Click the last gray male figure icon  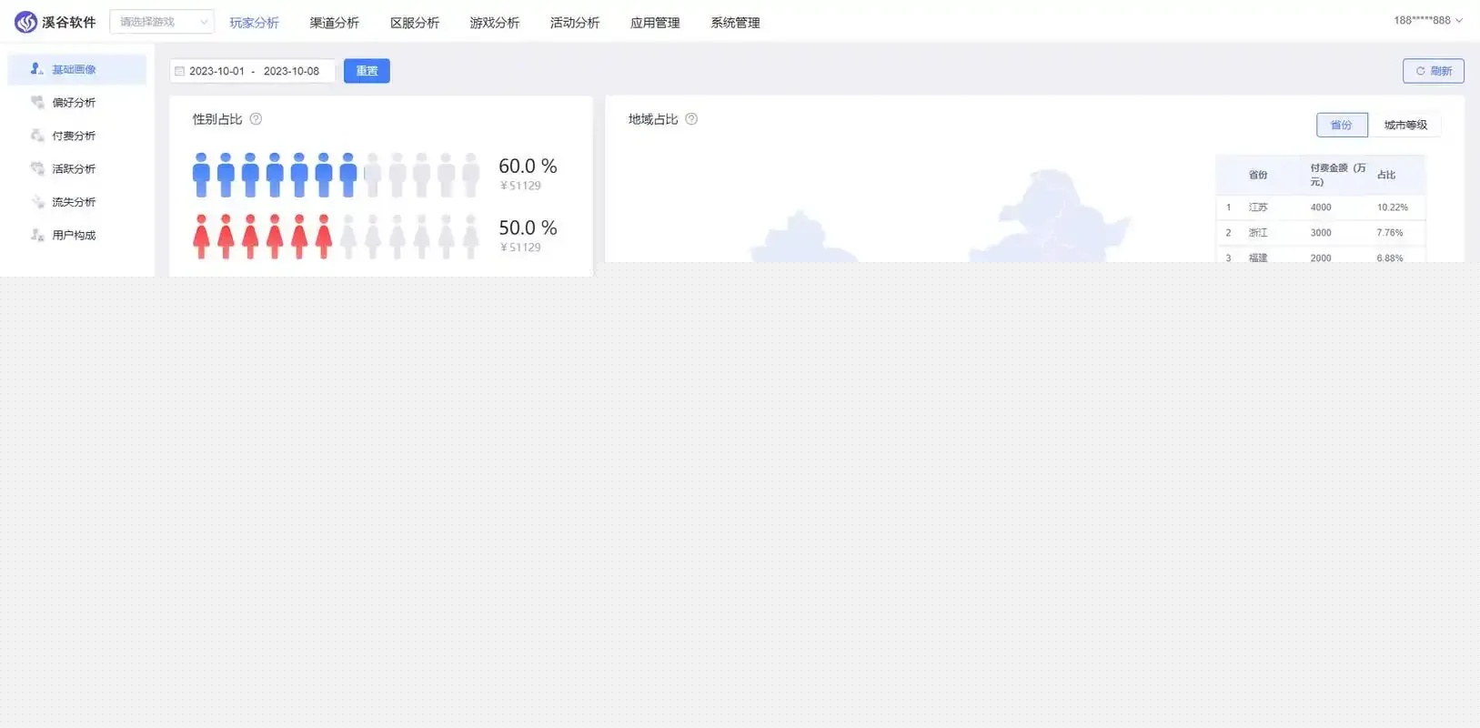(470, 175)
